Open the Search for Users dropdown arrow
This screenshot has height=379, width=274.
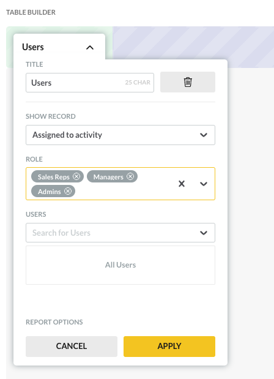coord(204,233)
